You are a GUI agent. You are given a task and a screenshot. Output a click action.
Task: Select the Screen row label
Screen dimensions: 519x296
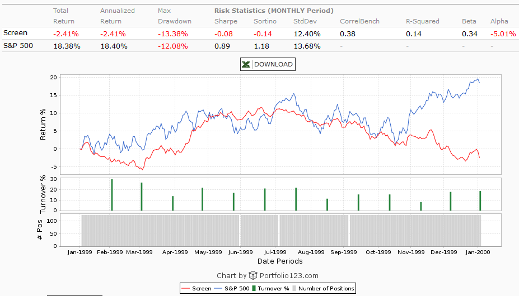point(15,33)
